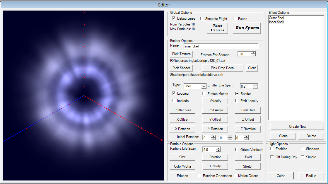Select Outer Shell in the effect list
Screen dimensions: 328x184
click(276, 18)
